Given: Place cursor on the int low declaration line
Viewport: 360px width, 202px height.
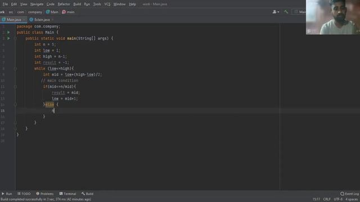Looking at the screenshot, I should point(47,50).
